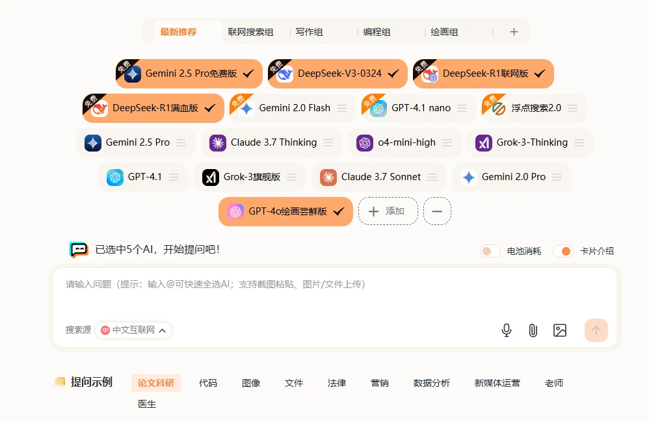Viewport: 649px width, 422px height.
Task: Click the Gemini 2.0 Flash star icon
Action: click(246, 109)
